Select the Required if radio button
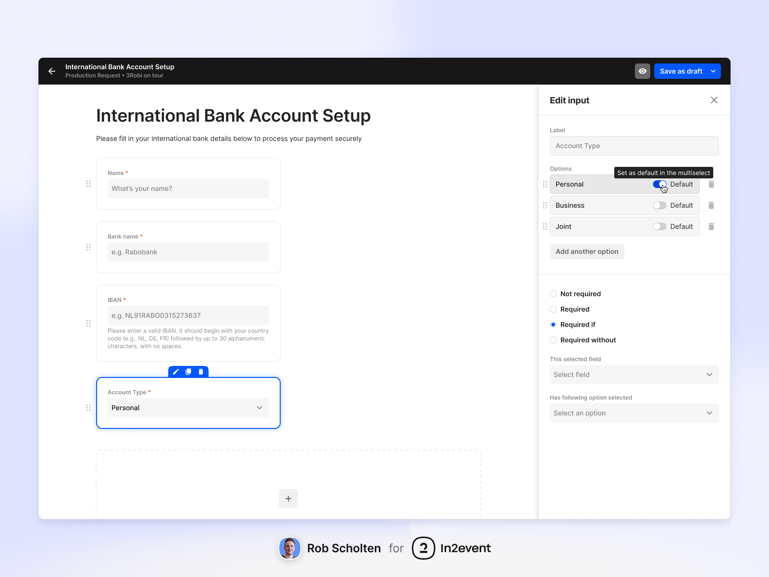This screenshot has width=769, height=577. pos(553,325)
